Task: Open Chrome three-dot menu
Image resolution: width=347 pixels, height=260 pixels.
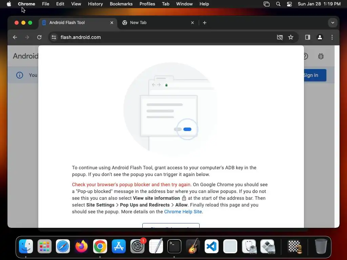Action: coord(332,37)
